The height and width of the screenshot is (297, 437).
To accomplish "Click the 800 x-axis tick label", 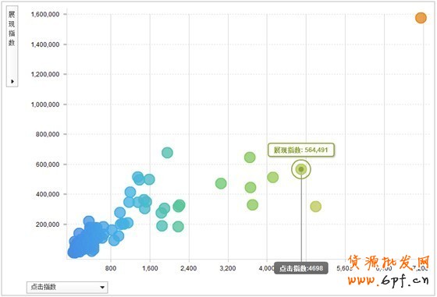I will point(111,268).
